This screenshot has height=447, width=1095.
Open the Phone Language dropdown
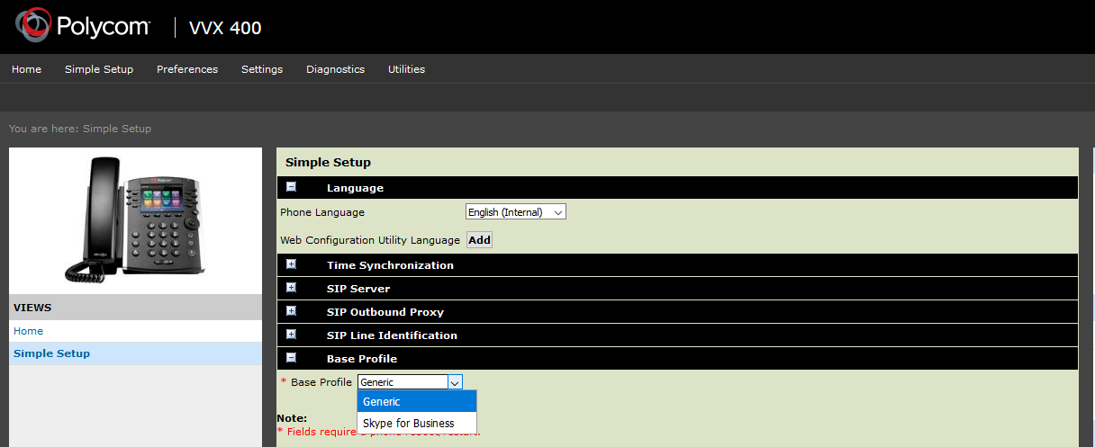[x=515, y=212]
